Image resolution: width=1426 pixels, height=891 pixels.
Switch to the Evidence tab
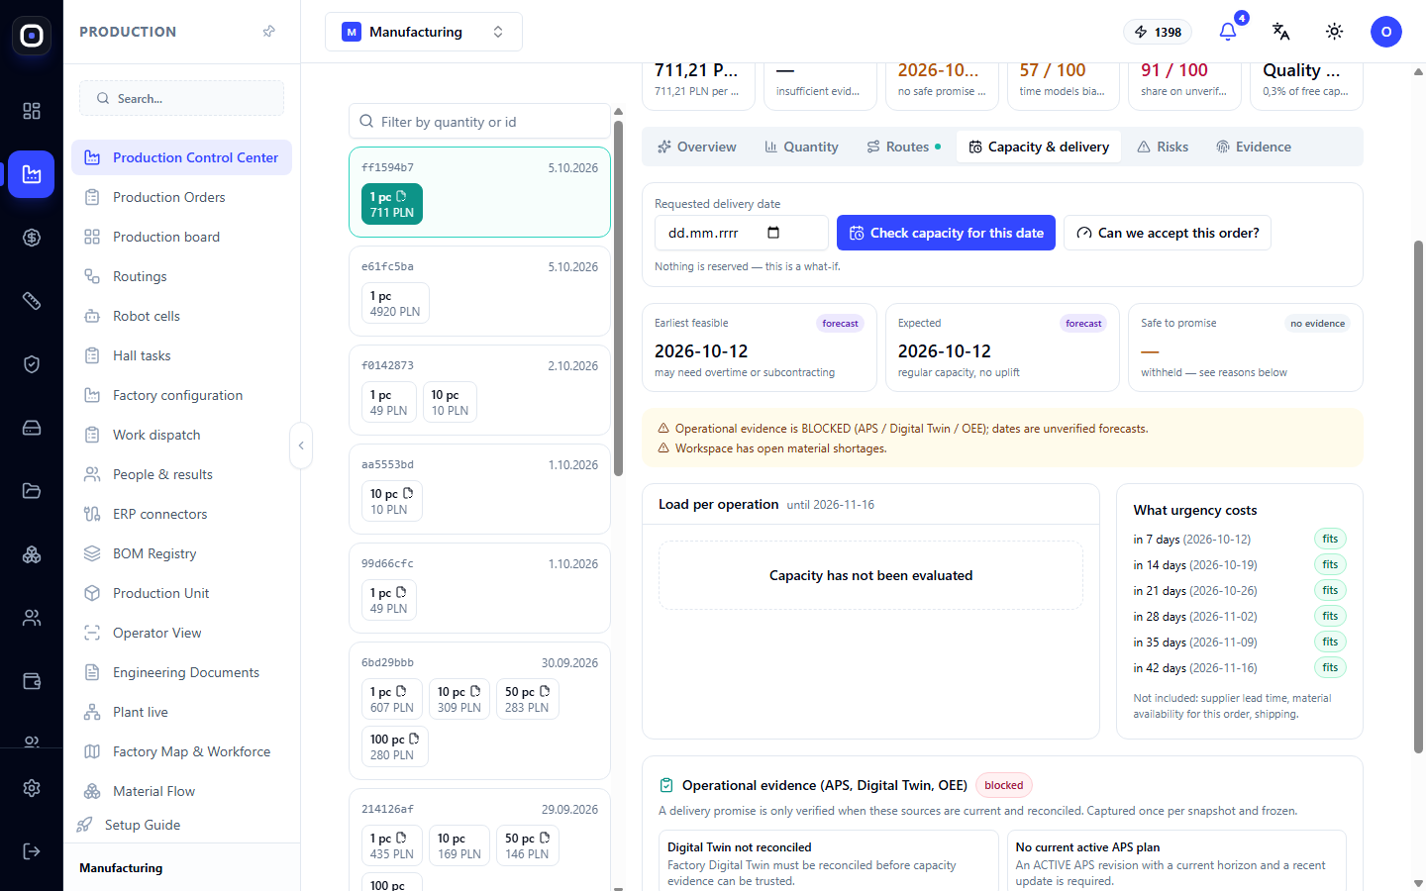coord(1254,147)
